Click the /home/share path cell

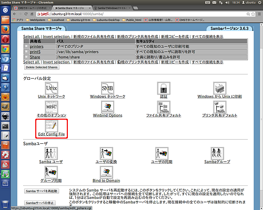click(x=96, y=57)
